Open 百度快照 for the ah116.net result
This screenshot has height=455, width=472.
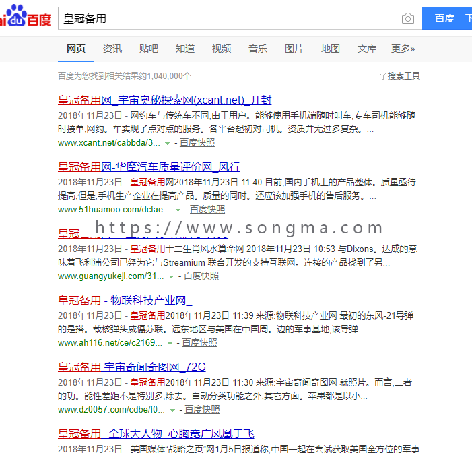[x=199, y=343]
